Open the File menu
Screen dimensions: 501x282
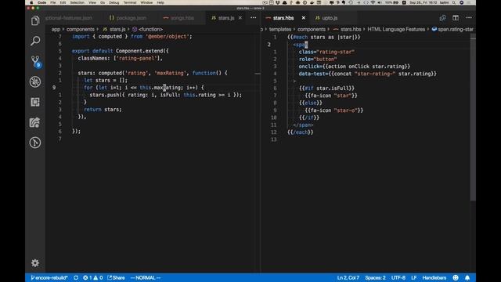tap(53, 2)
